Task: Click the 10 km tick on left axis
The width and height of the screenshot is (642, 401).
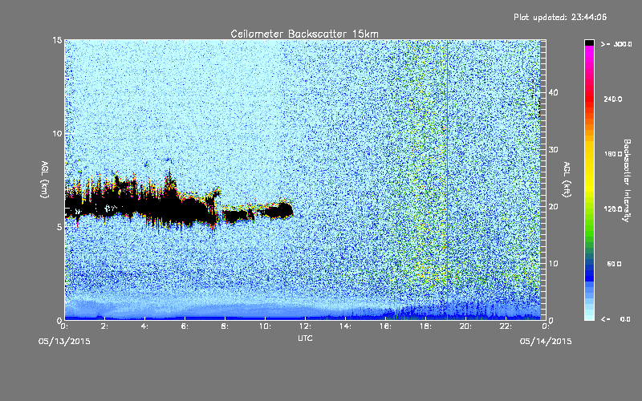Action: click(57, 134)
